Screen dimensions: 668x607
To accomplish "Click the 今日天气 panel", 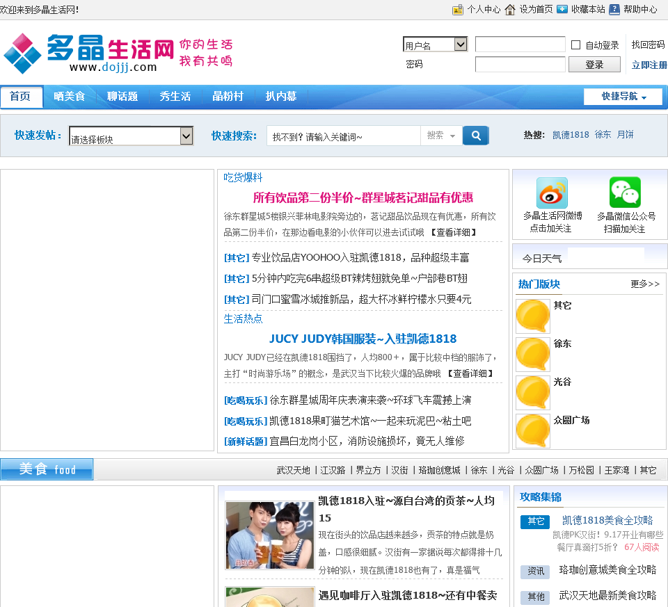I will click(x=589, y=257).
